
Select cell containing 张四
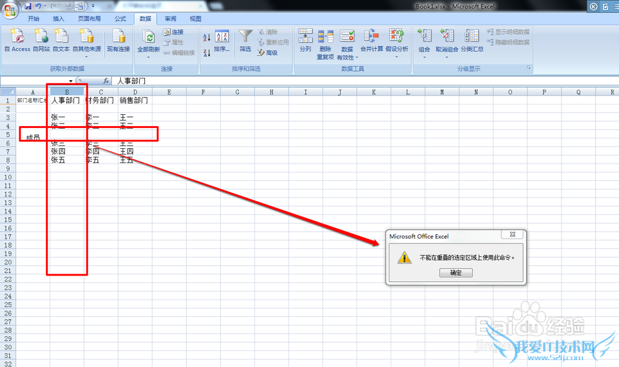67,151
